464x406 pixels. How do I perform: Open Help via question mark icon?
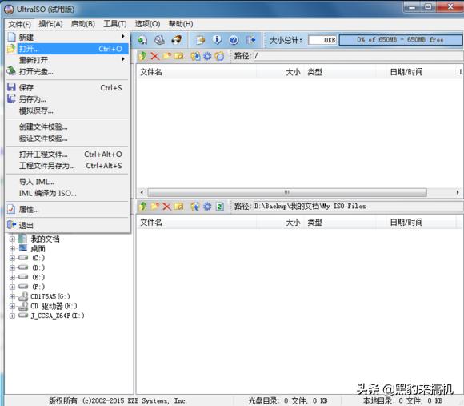click(x=234, y=40)
